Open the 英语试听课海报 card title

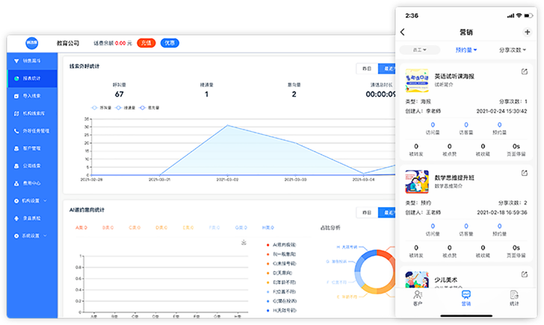454,76
